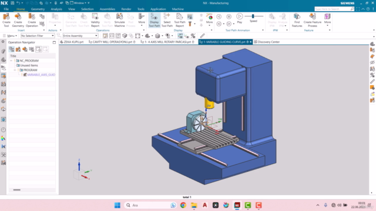Switch to the Geometry ribbon tab
Image resolution: width=376 pixels, height=211 pixels.
[x=38, y=9]
